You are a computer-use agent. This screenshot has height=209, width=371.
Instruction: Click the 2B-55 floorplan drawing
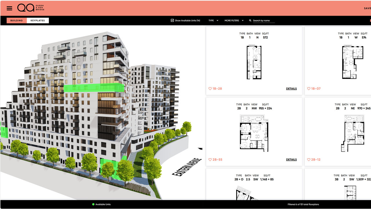tap(254, 133)
